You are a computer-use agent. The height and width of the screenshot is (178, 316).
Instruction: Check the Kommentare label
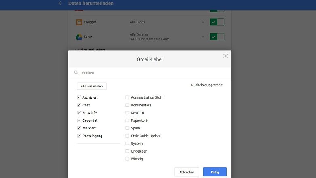tap(127, 105)
